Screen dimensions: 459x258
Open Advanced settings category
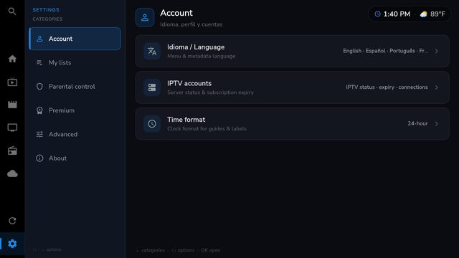pyautogui.click(x=75, y=134)
